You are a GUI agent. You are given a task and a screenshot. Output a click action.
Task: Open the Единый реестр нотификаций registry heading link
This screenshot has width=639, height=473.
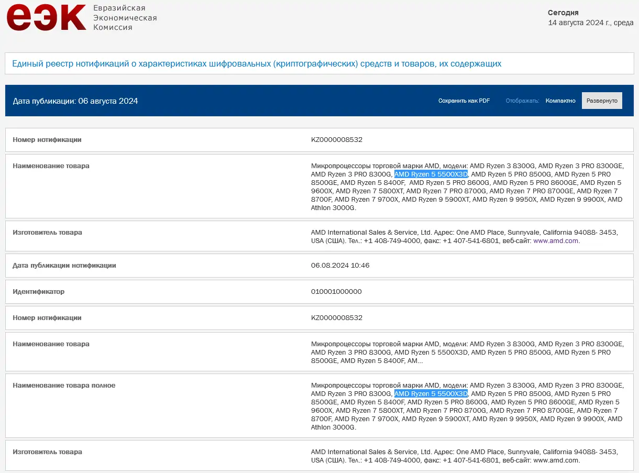click(x=257, y=64)
